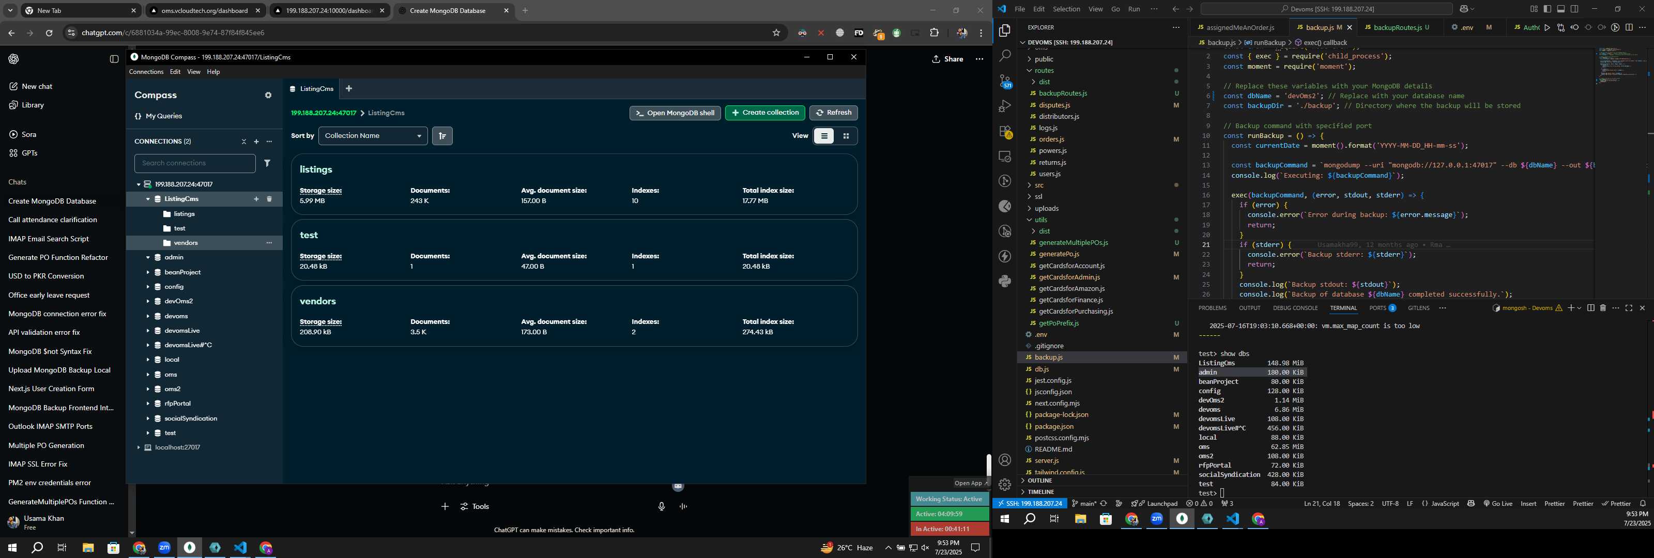Open orders.js in VS Code explorer
1654x558 pixels.
click(1051, 139)
